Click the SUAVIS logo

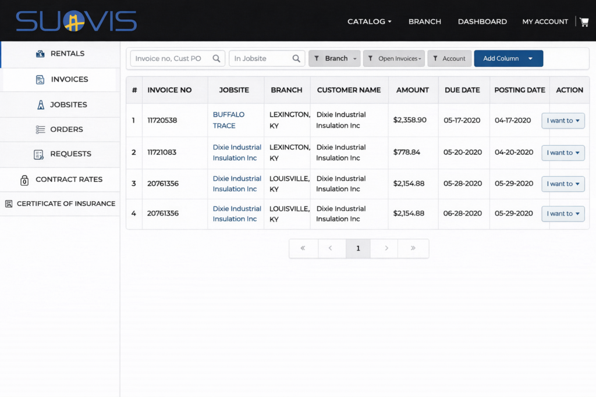click(x=76, y=21)
